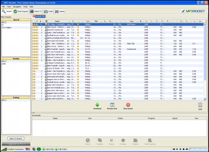Sort downloads by the Progress column
209x152 pixels.
coord(151,118)
